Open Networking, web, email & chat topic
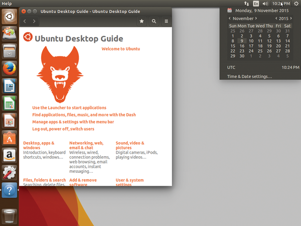The image size is (301, 226). 86,145
